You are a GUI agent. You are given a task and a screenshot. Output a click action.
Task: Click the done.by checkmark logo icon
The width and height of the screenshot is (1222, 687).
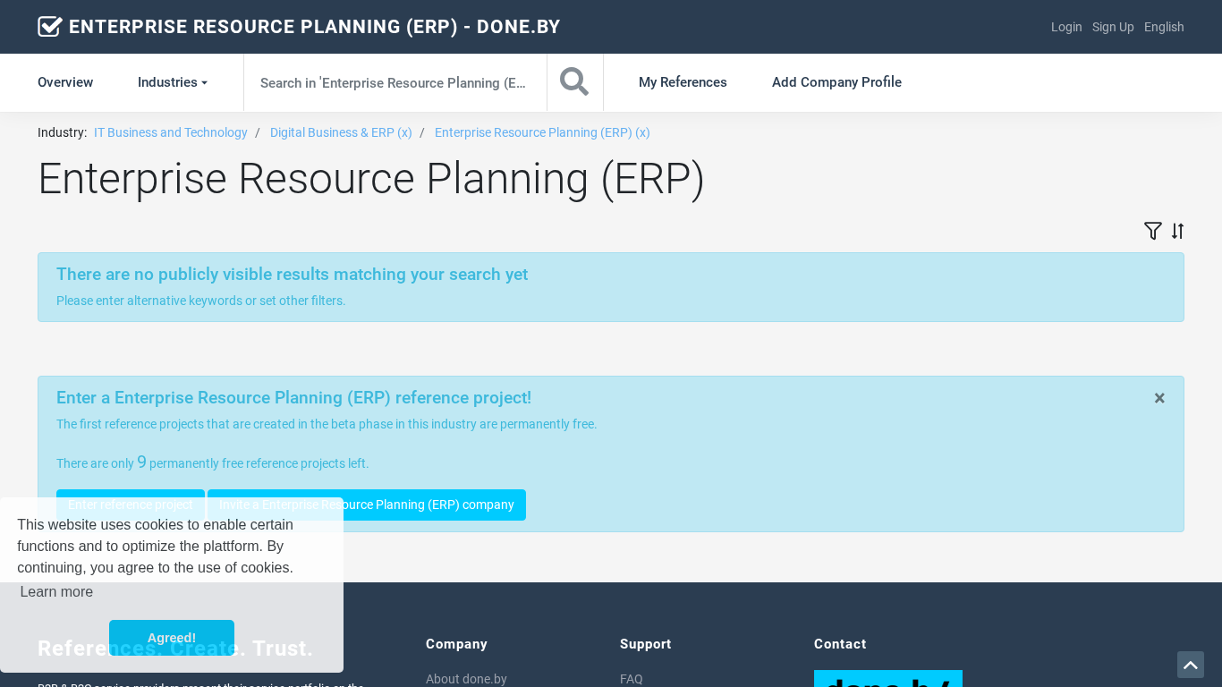click(x=50, y=27)
